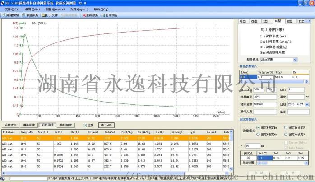The height and width of the screenshot is (182, 315).
Task: Click the 材料名称 field showing 50W470
Action: click(x=265, y=104)
